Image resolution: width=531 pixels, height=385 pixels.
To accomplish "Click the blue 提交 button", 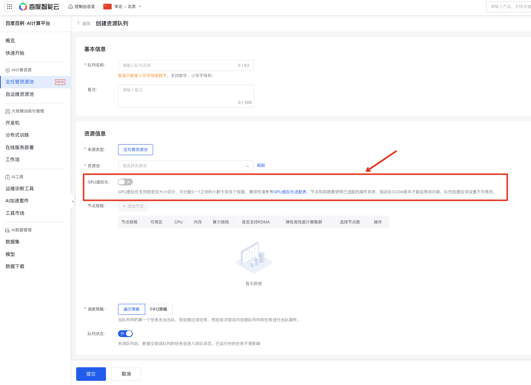I will (91, 374).
